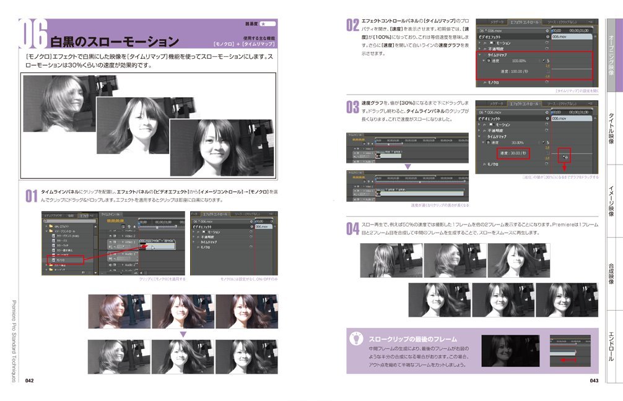Click the speed value showing 30.00%
Screen dimensions: 623x401
(519, 143)
